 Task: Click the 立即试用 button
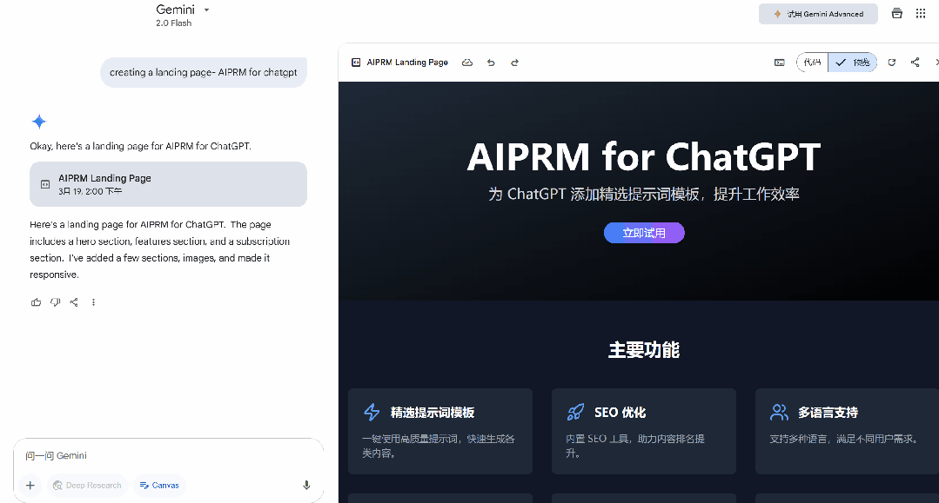click(644, 233)
